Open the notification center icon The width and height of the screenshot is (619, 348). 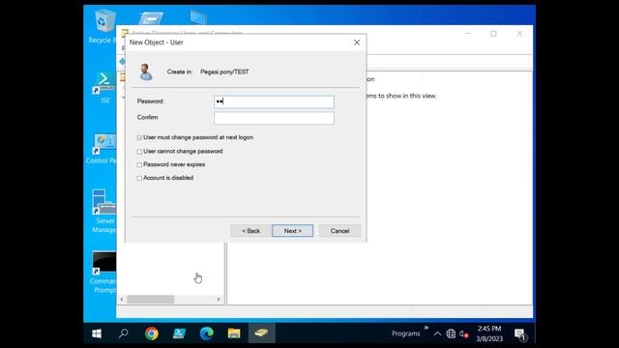click(520, 334)
